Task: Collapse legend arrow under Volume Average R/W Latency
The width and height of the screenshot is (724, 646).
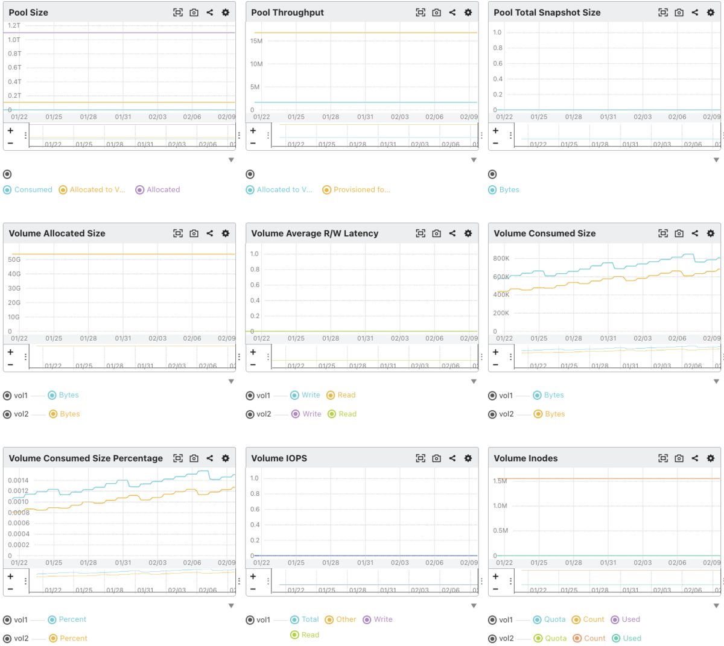Action: pyautogui.click(x=474, y=381)
